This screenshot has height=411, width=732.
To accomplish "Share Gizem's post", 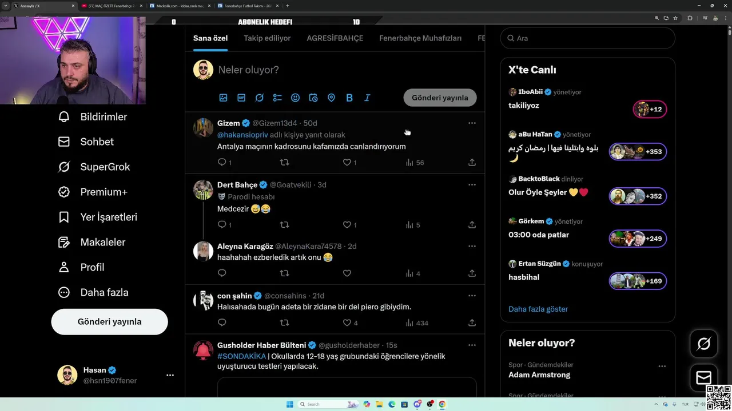I will tap(472, 163).
